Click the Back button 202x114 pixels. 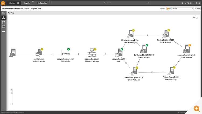click(x=198, y=9)
